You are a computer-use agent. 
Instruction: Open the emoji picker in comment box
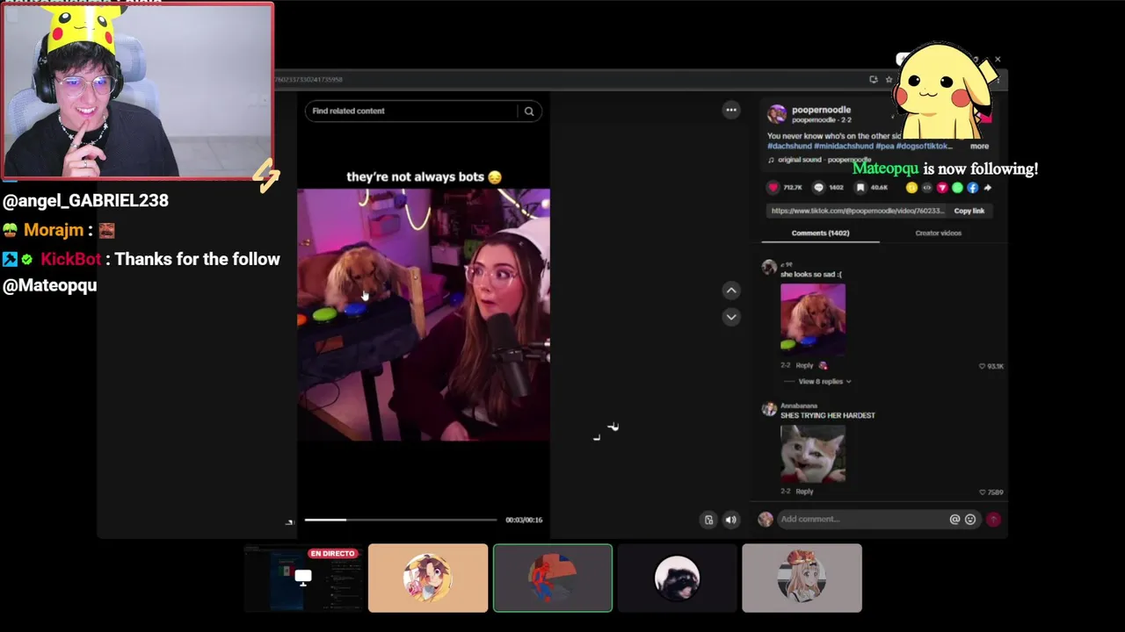coord(970,519)
